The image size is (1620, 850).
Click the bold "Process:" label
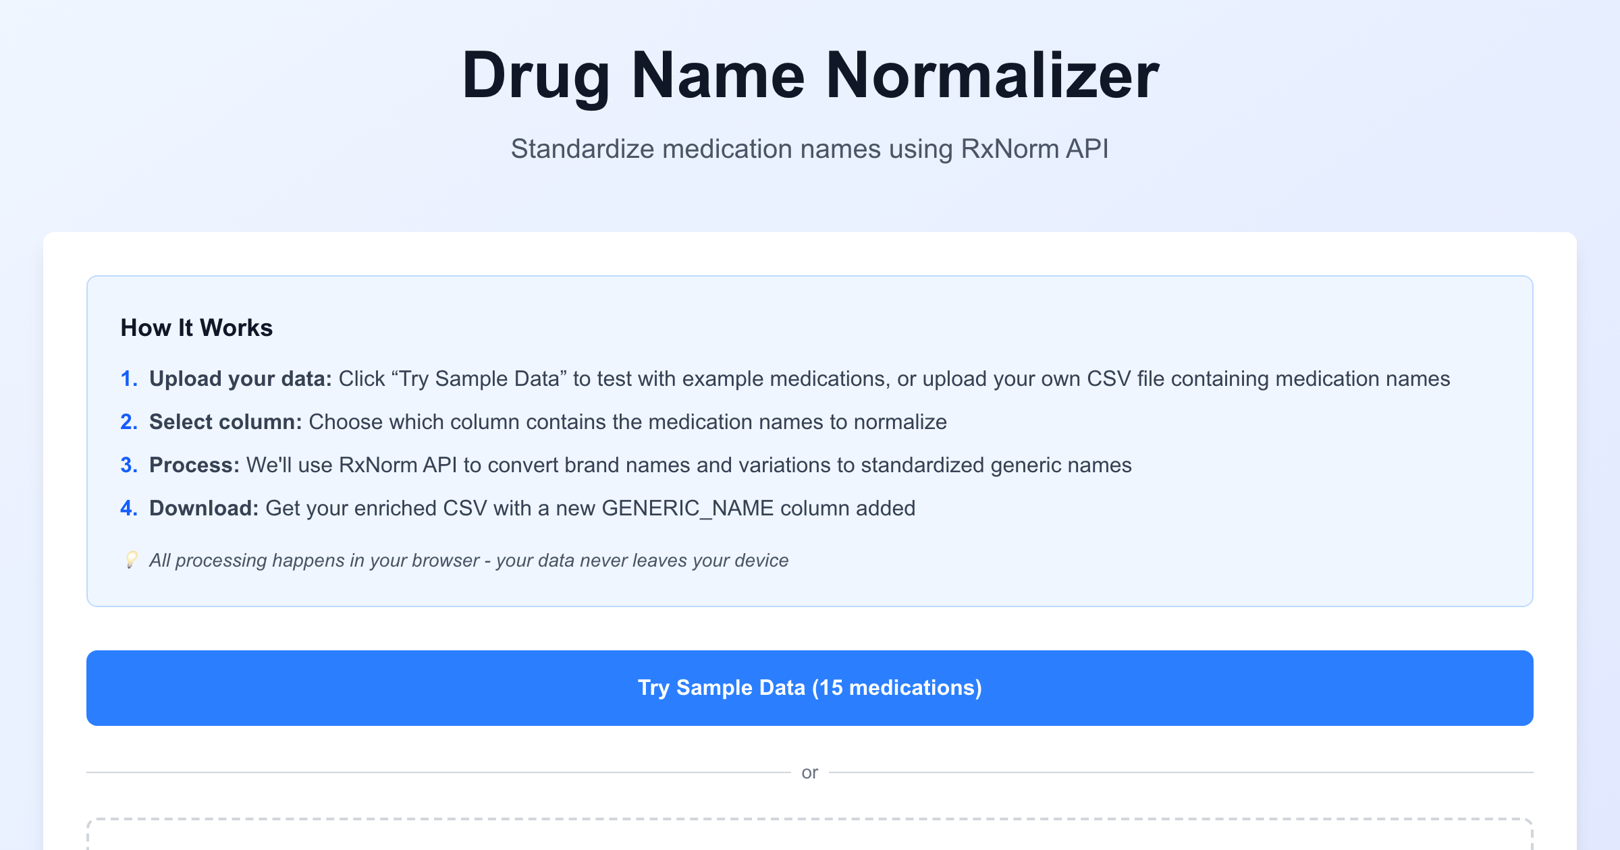point(194,465)
